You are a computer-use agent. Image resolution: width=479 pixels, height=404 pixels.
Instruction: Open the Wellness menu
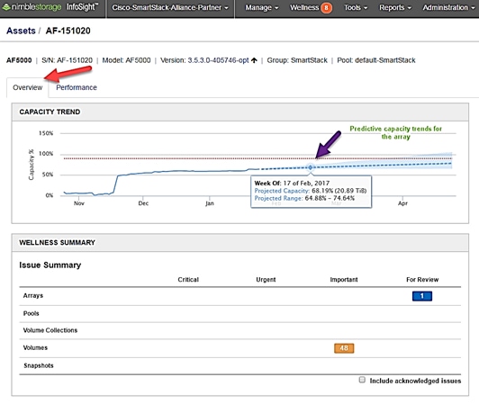[304, 7]
